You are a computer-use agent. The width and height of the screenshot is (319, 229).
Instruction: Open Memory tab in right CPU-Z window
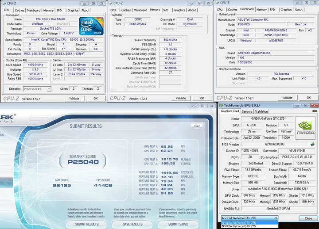[x=261, y=10]
